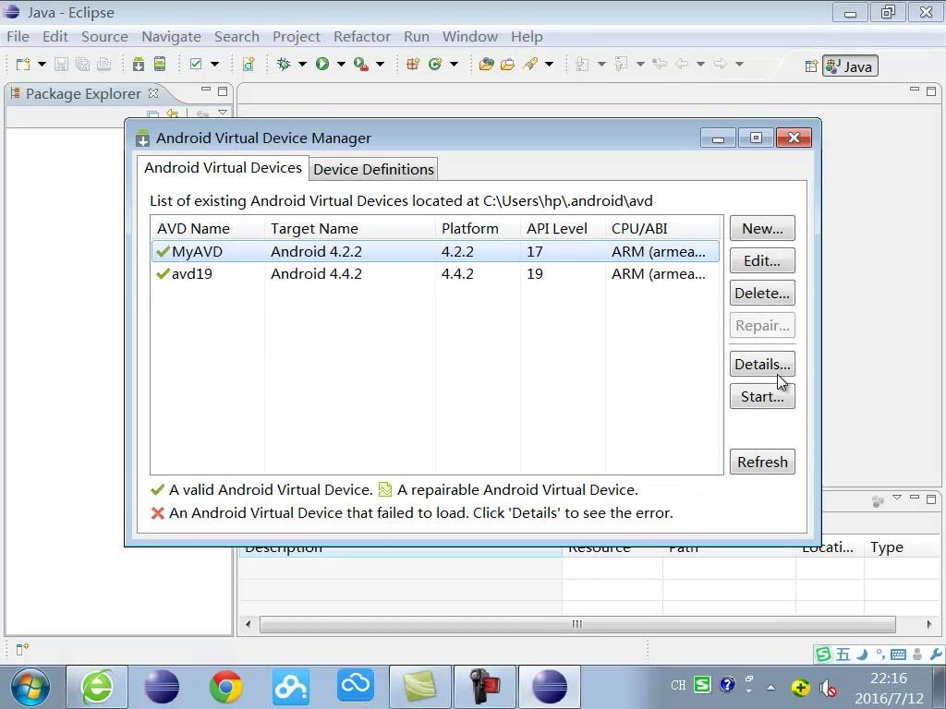
Task: Click the API Level column header
Action: coord(563,229)
